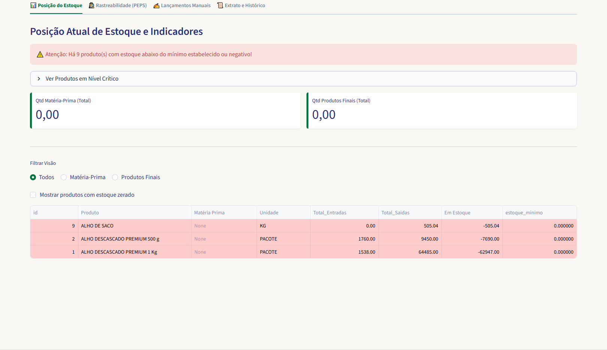Click the Total_Saidas column header
The image size is (607, 350).
(410, 212)
